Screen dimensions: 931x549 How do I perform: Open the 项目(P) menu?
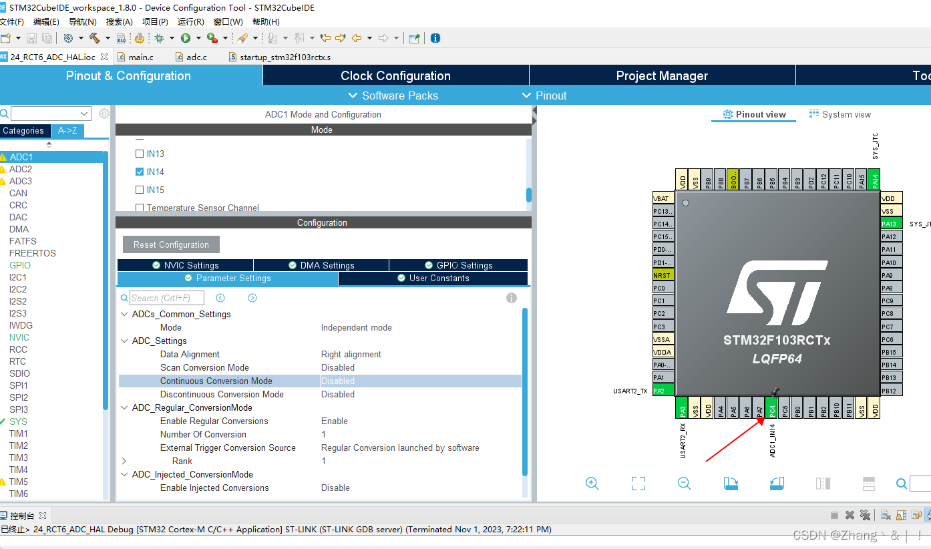tap(155, 22)
